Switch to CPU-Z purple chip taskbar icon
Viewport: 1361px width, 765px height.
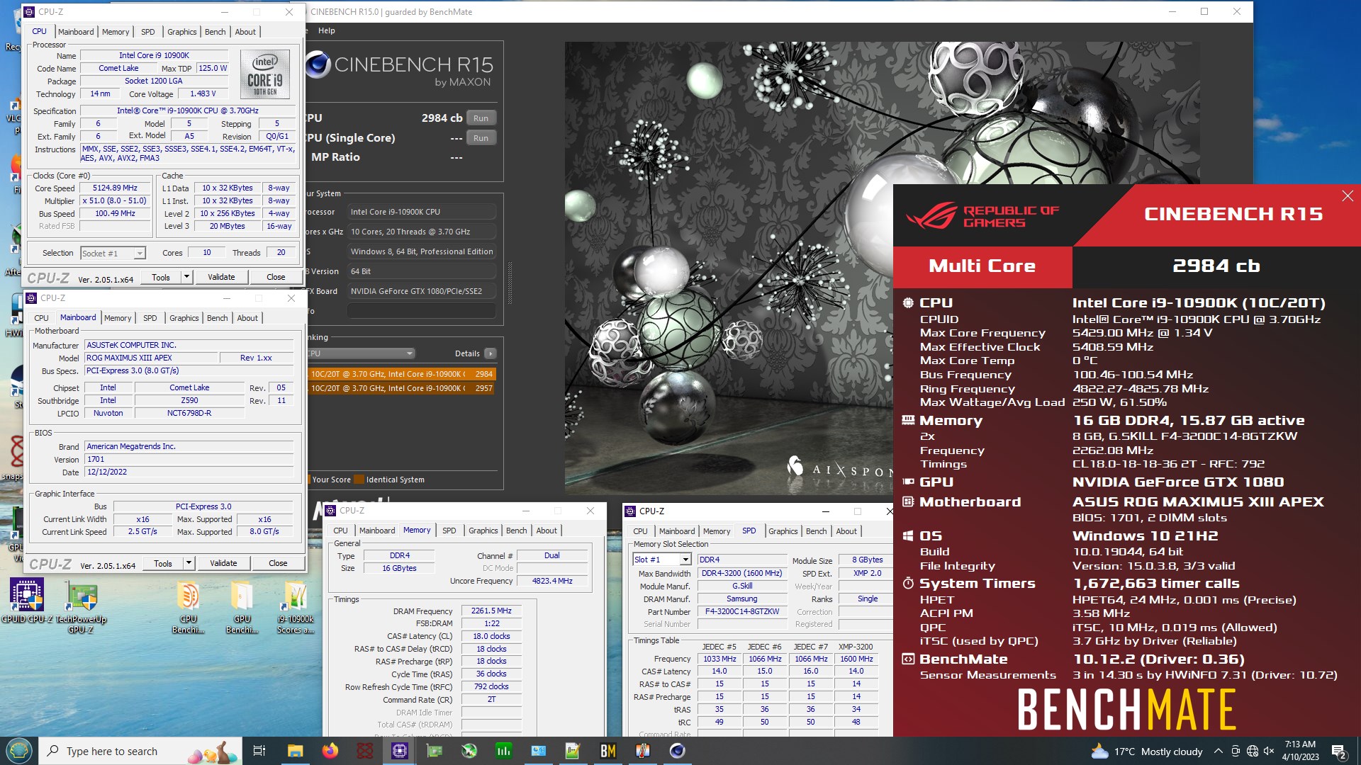400,751
